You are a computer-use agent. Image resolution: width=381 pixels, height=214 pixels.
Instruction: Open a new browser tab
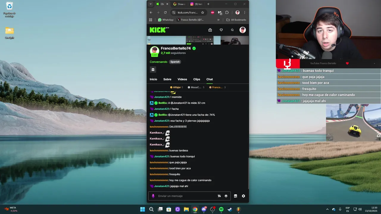click(208, 4)
